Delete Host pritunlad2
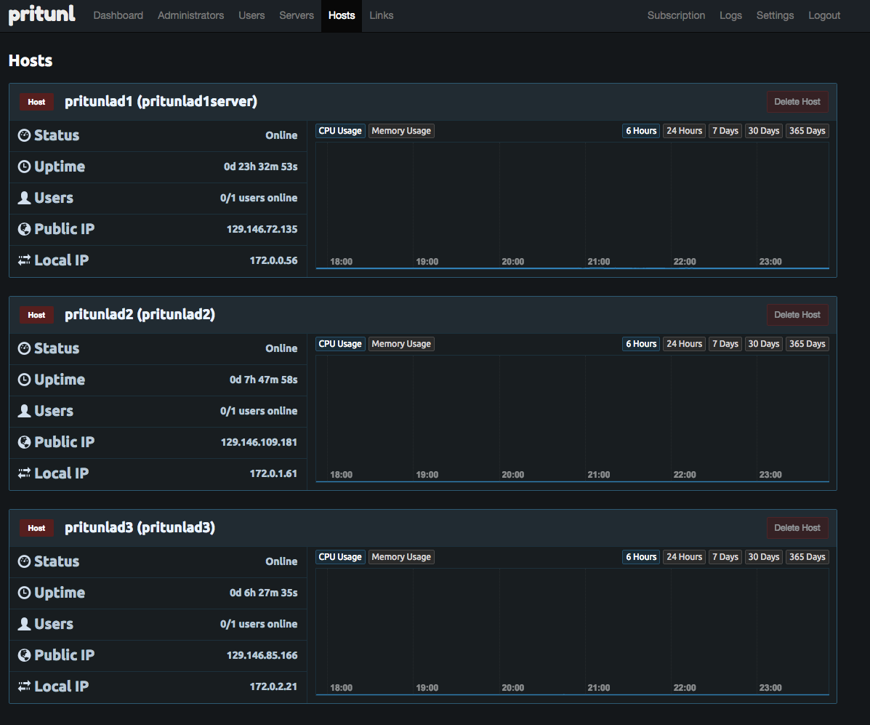The image size is (870, 725). (x=797, y=315)
